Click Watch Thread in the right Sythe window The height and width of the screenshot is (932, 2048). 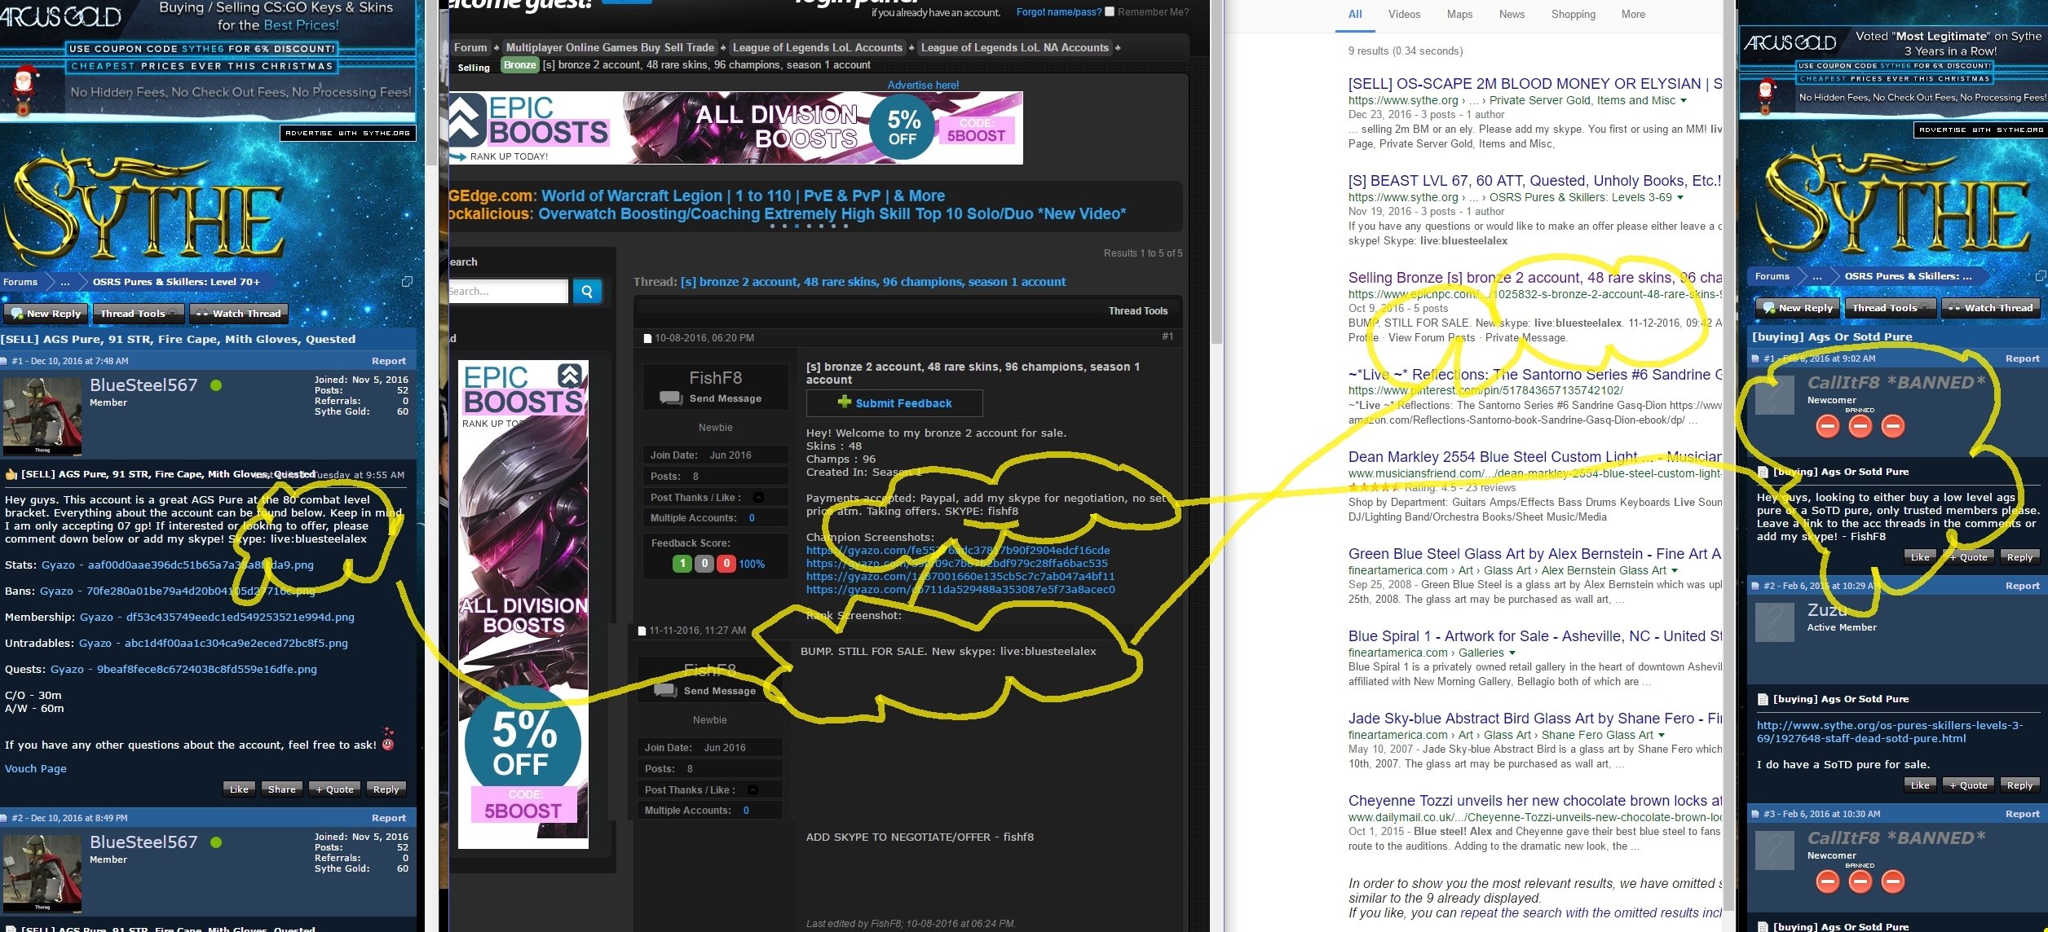pyautogui.click(x=1990, y=308)
